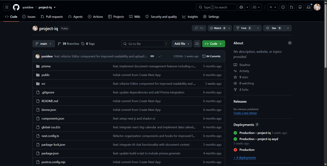This screenshot has height=166, width=327.
Task: Open the src folder
Action: coord(43,84)
